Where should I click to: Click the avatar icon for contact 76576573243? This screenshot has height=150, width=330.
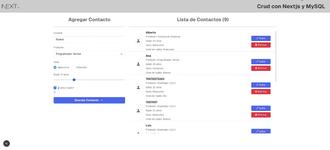pyautogui.click(x=138, y=88)
